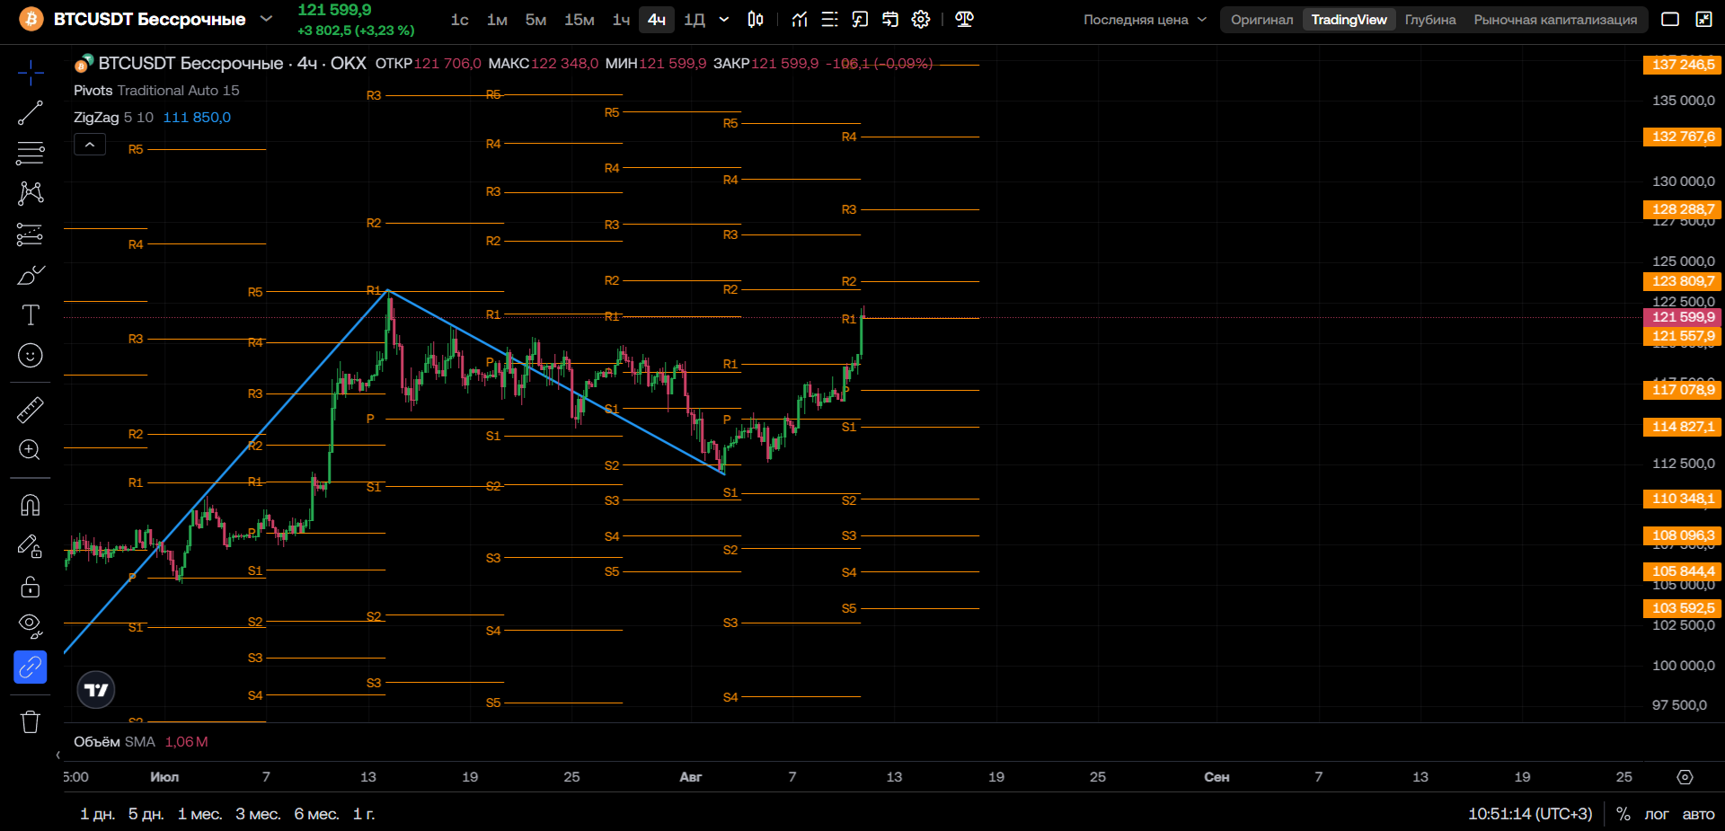
Task: Open the calendar go-to date icon
Action: [890, 20]
